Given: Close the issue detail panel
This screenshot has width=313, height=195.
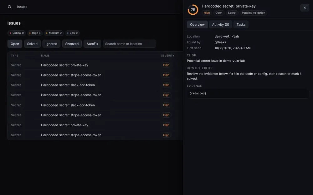Looking at the screenshot, I should [305, 7].
